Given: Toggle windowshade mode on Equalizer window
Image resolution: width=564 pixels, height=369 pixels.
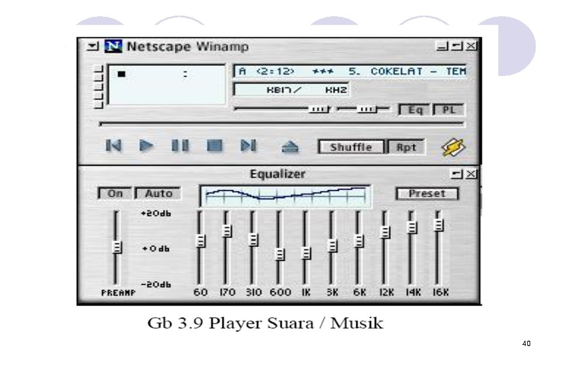Looking at the screenshot, I should coord(457,174).
